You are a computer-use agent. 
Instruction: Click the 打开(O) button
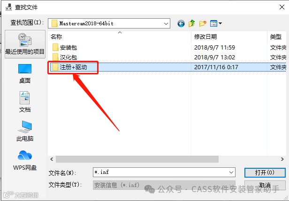click(265, 172)
